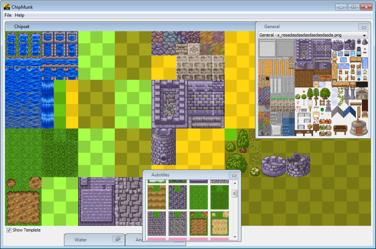Select the plain light green grass autotile

coord(198,197)
